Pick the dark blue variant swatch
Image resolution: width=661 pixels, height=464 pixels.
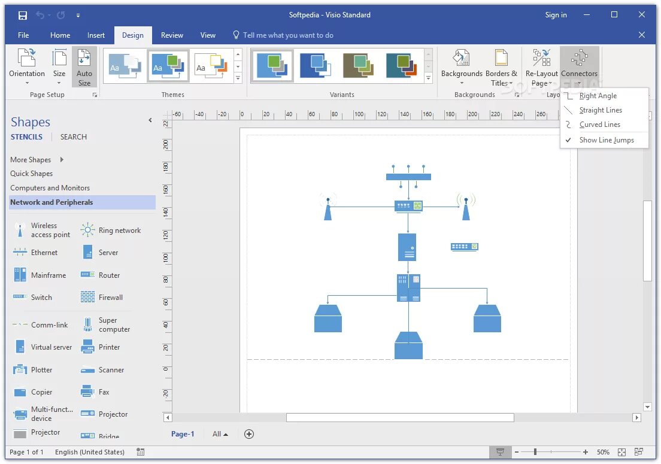(x=316, y=66)
